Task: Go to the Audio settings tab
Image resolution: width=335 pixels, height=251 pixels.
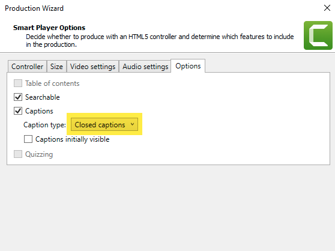Action: [x=145, y=67]
